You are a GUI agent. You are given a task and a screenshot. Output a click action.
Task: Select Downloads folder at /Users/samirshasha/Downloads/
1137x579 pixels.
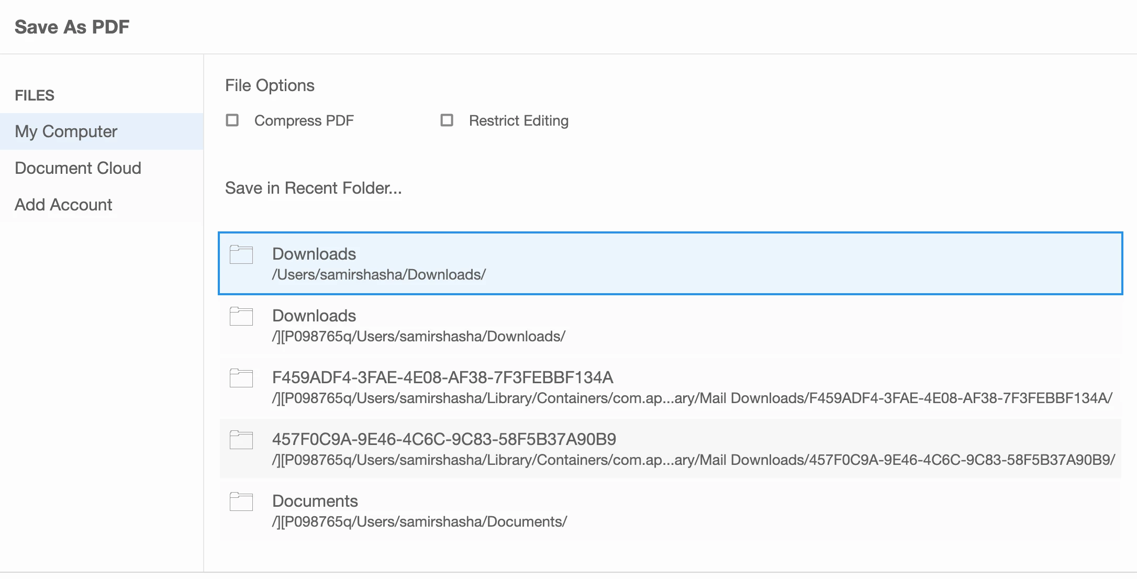[670, 263]
